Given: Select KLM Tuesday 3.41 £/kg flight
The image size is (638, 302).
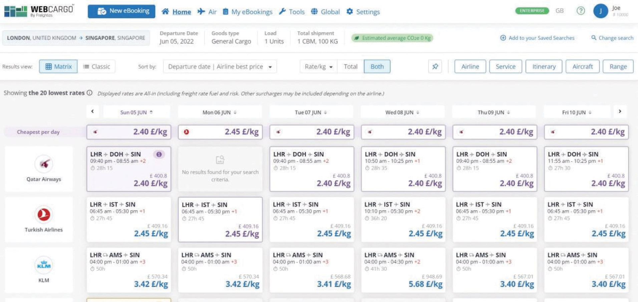Looking at the screenshot, I should tap(312, 270).
